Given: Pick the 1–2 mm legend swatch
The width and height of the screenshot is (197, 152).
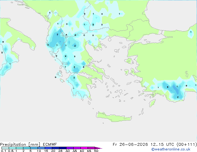Looking at the screenshot, I should 20,148.
